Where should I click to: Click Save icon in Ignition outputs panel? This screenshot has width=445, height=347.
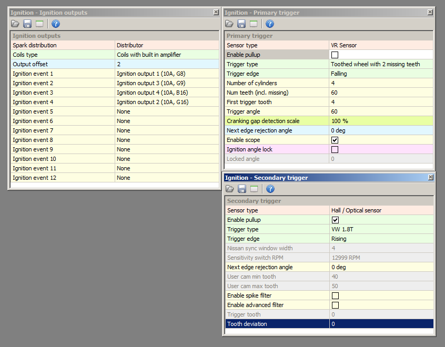27,24
